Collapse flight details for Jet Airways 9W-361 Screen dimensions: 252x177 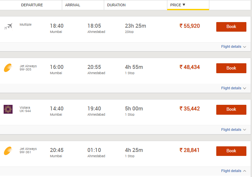233,171
